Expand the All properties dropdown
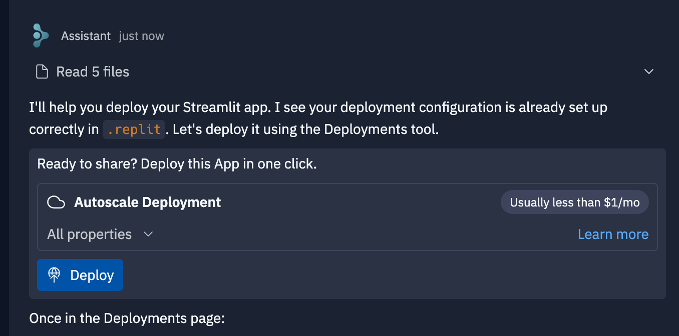The image size is (679, 336). click(100, 234)
